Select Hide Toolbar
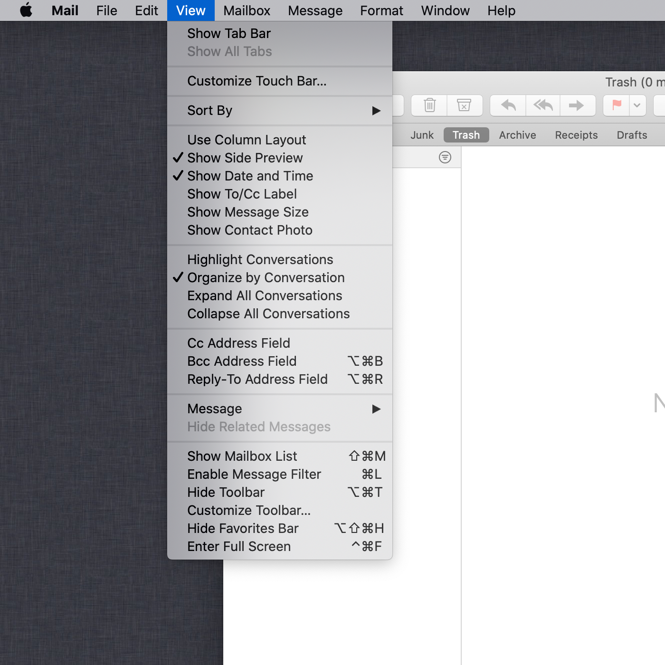665x665 pixels. 280,492
